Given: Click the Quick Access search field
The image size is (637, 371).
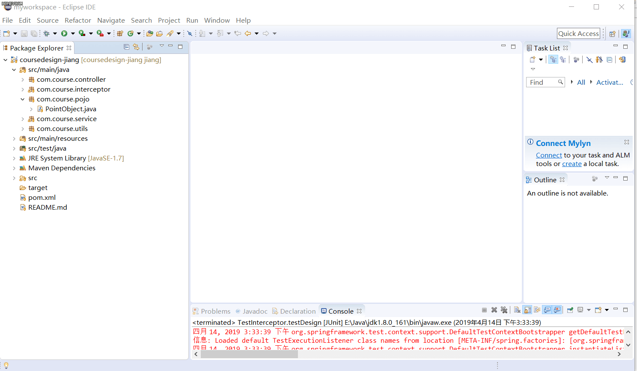Looking at the screenshot, I should pyautogui.click(x=578, y=33).
